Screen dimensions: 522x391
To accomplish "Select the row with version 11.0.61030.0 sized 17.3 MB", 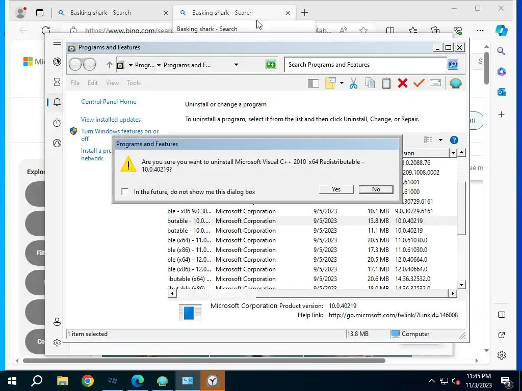I will pos(312,249).
